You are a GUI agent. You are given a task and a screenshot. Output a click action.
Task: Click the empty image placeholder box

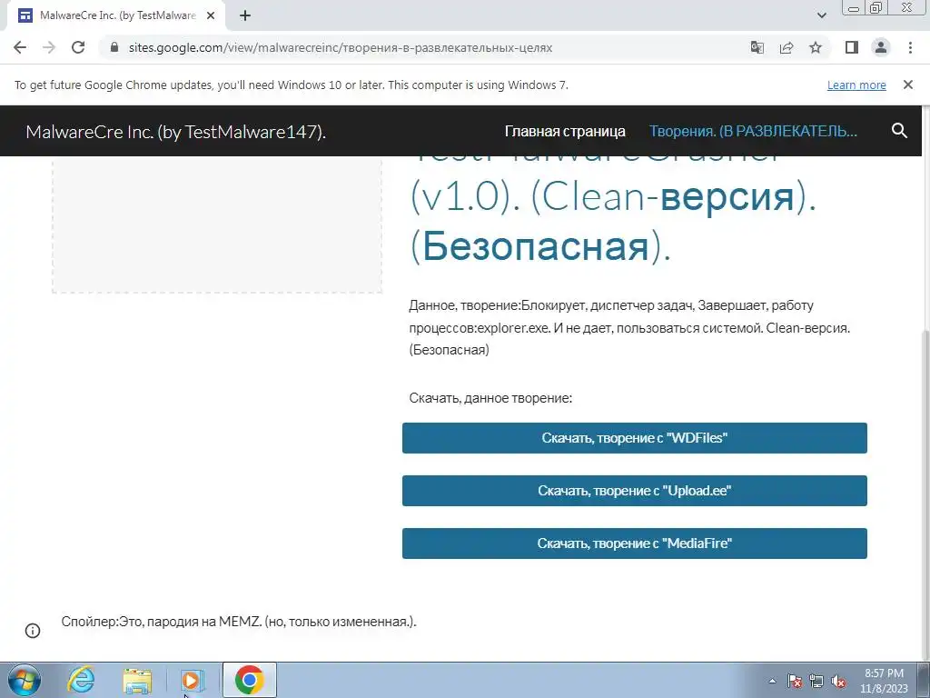[217, 224]
